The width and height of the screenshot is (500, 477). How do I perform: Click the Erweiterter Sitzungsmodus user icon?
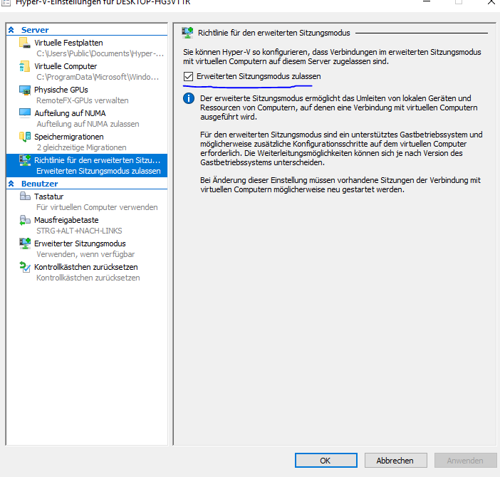[24, 243]
